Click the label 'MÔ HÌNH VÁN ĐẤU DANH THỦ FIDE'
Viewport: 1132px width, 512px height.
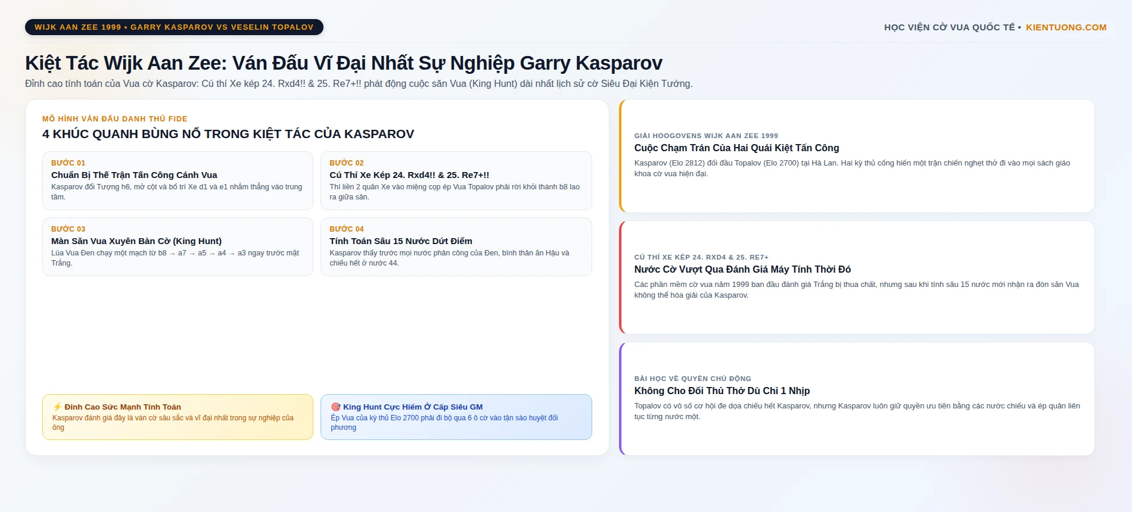tap(115, 119)
